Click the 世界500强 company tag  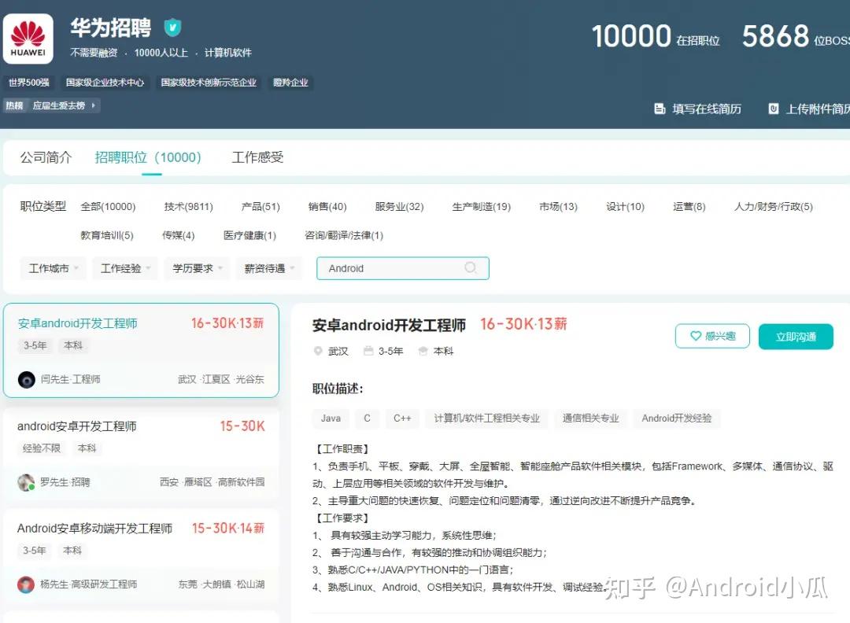coord(29,83)
